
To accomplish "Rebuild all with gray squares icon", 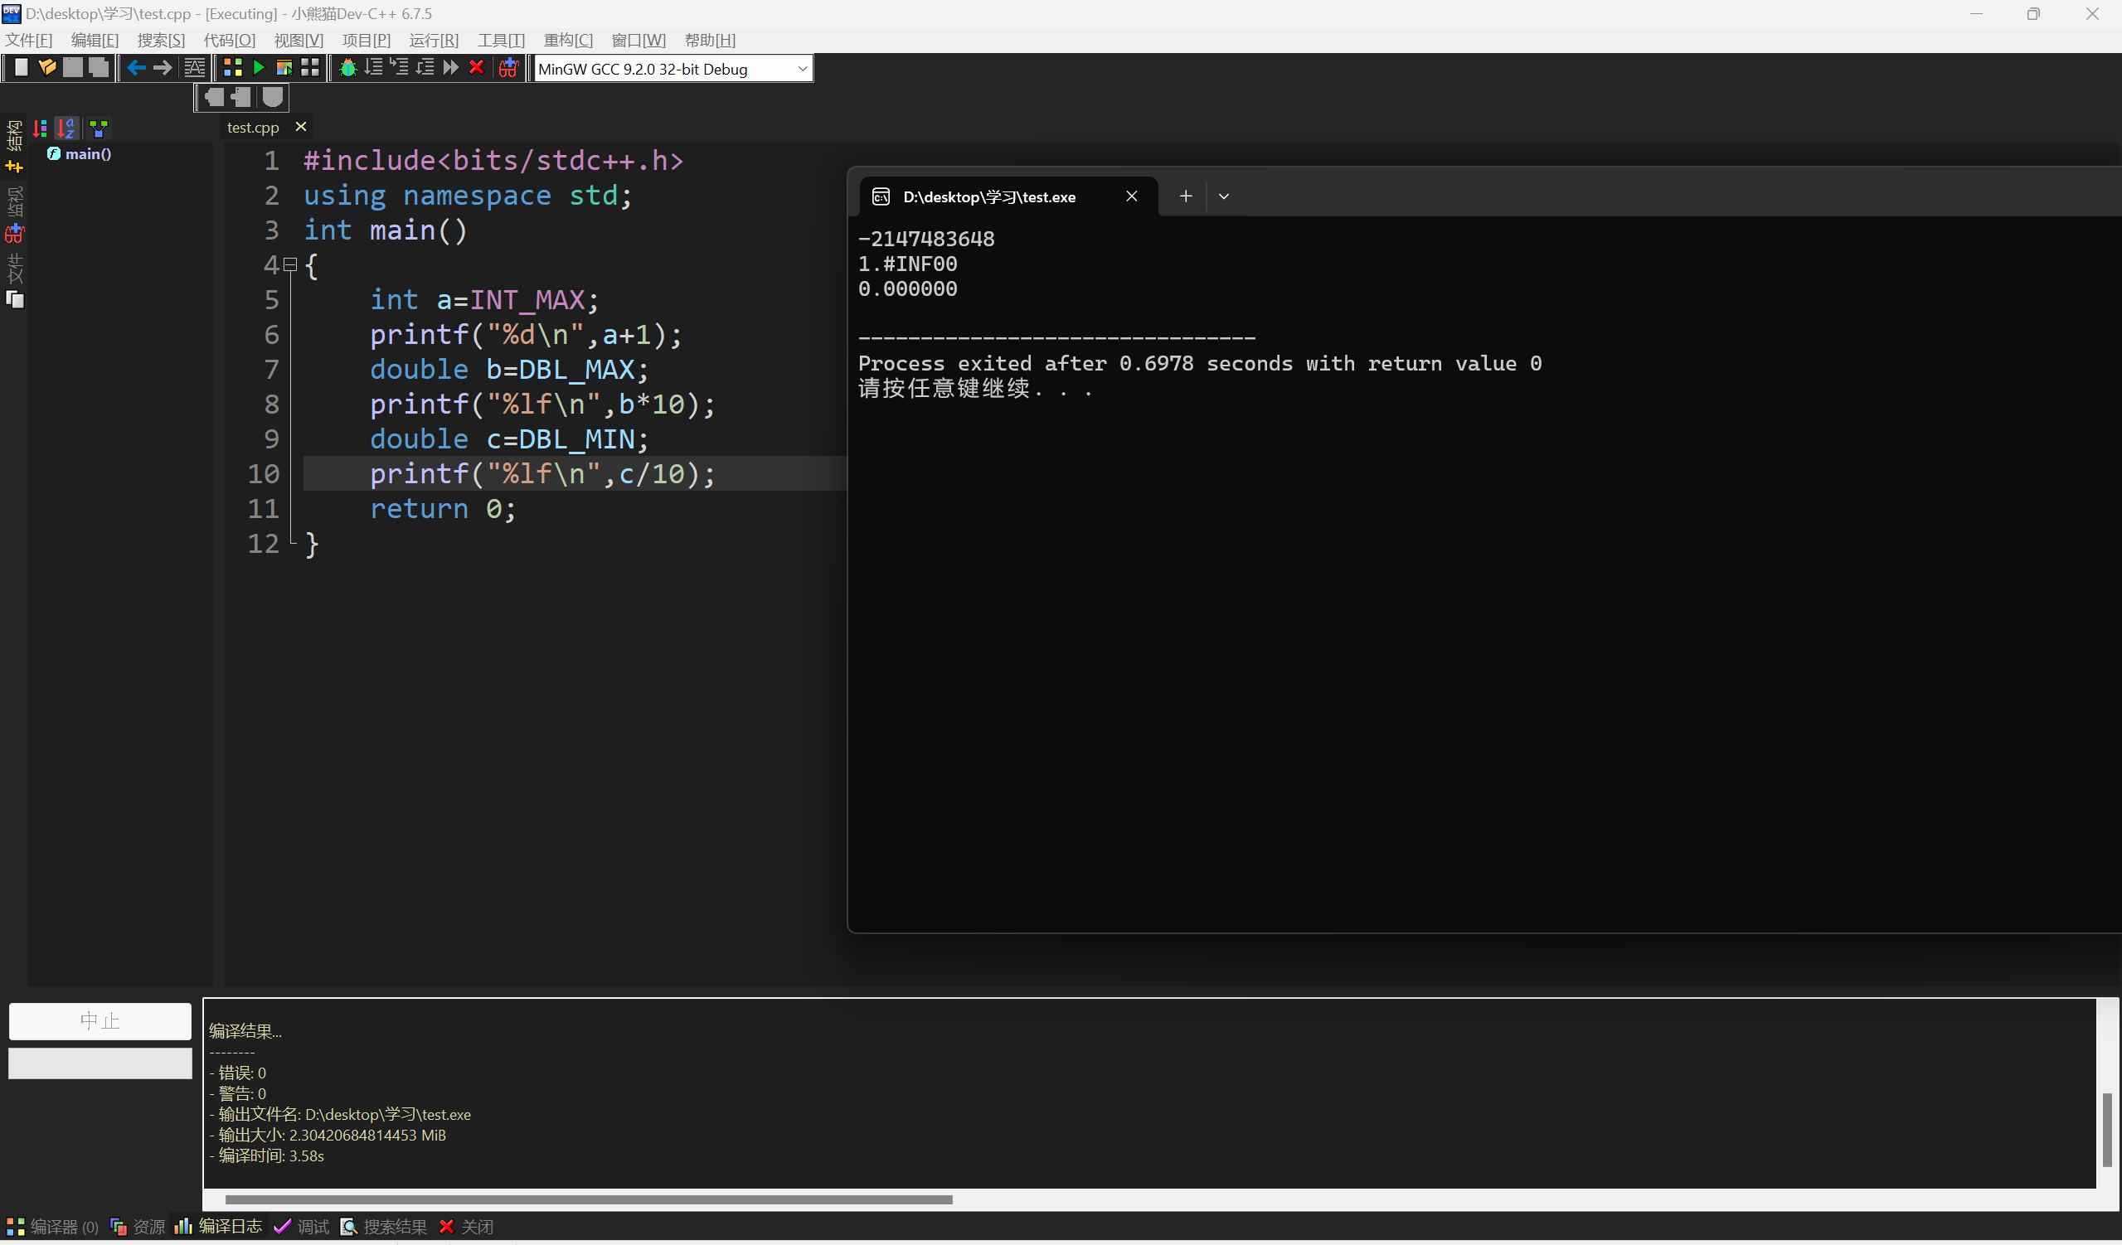I will [x=311, y=68].
